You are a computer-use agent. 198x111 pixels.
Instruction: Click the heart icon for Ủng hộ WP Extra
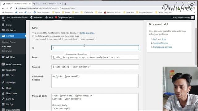click(56, 17)
